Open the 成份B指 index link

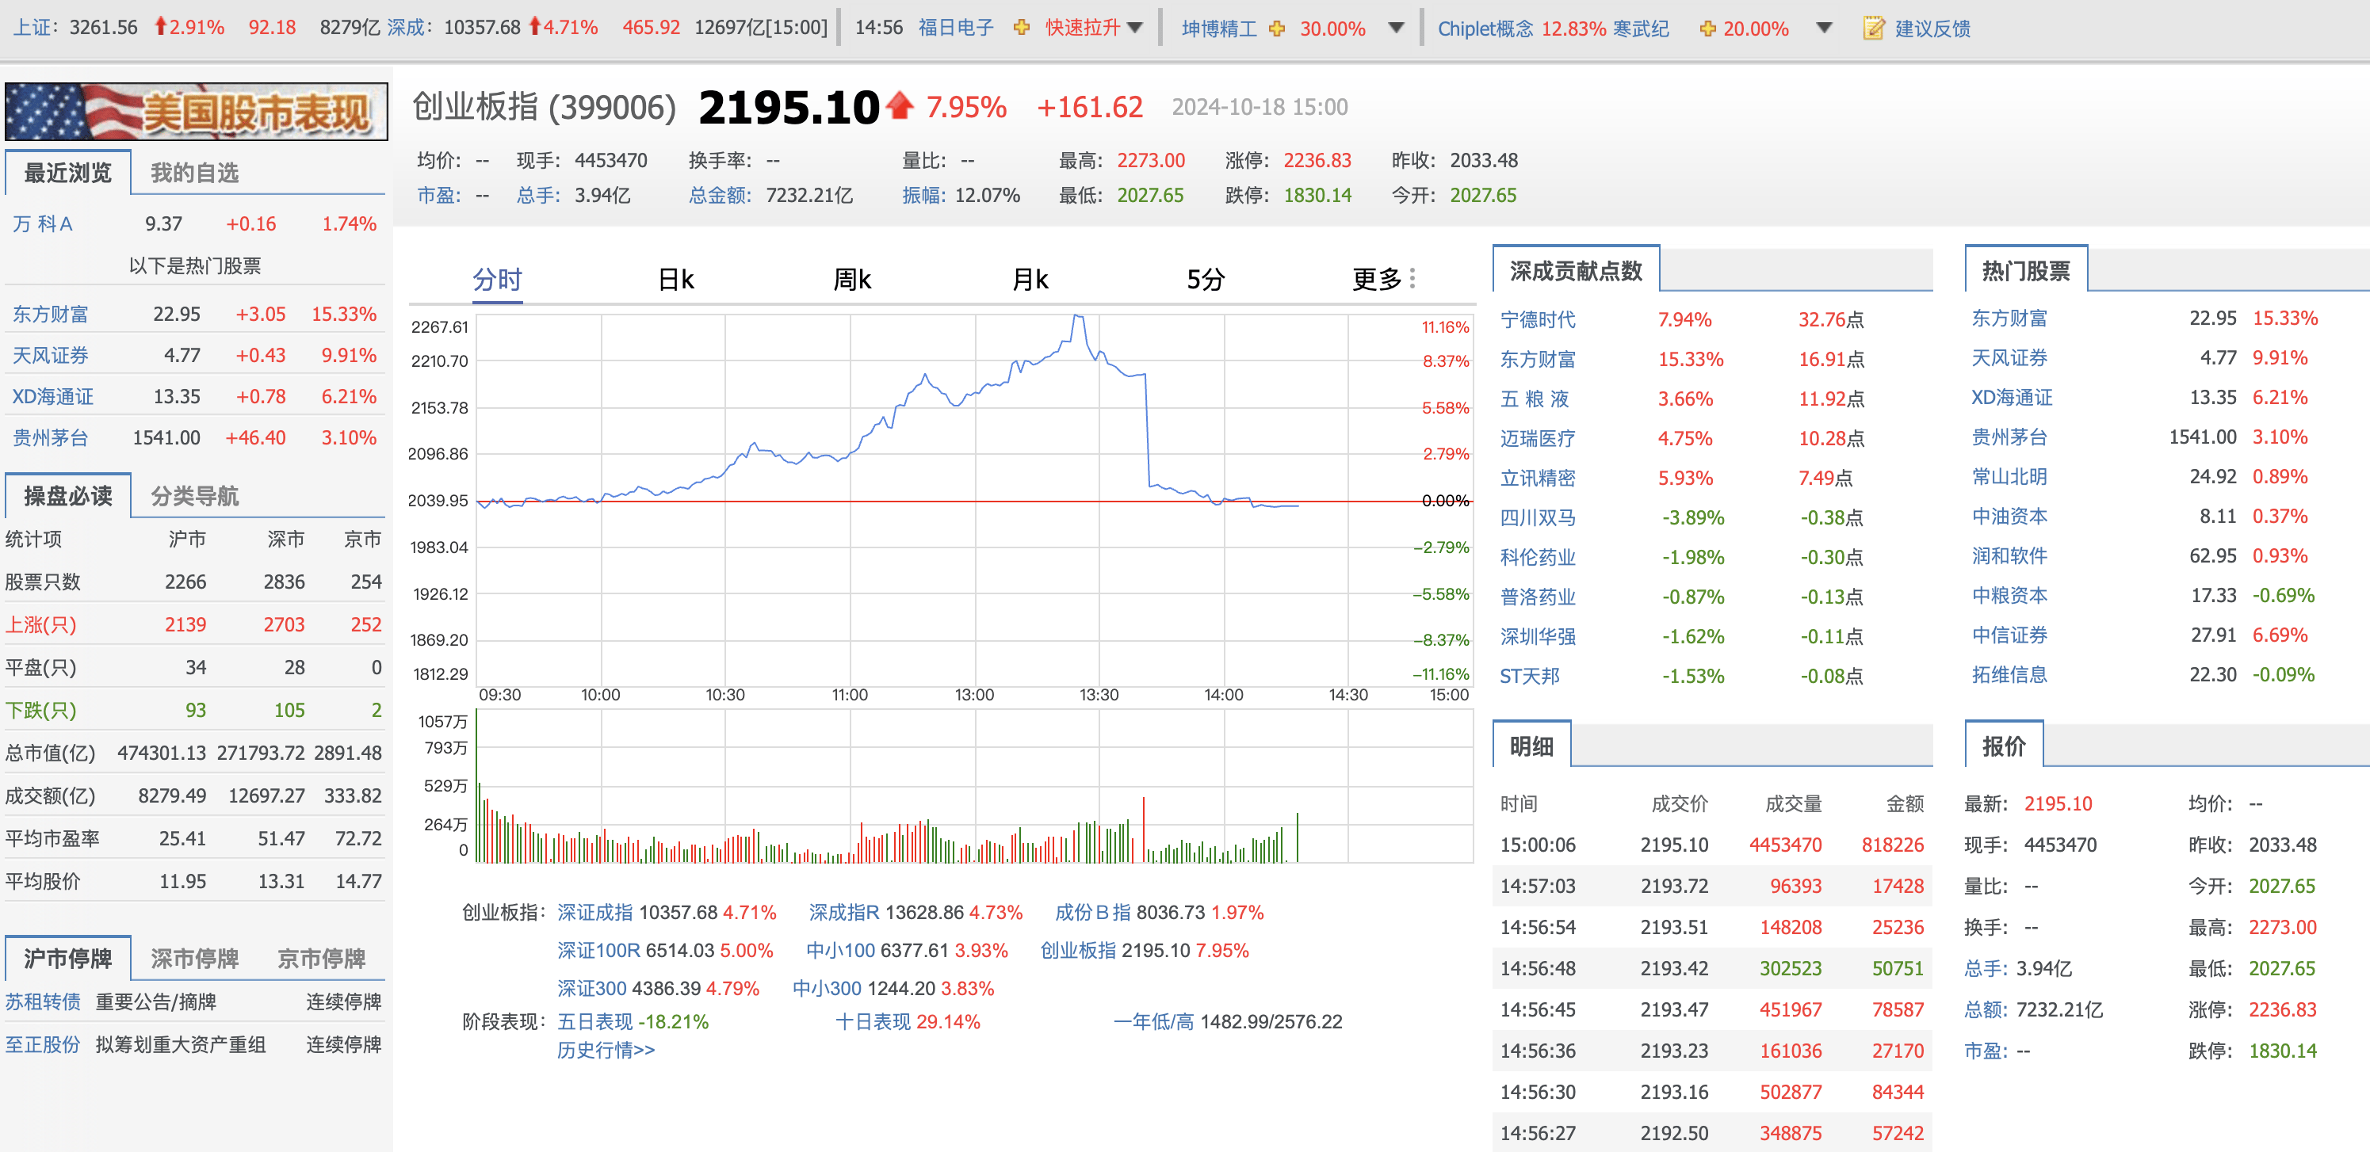tap(1092, 912)
